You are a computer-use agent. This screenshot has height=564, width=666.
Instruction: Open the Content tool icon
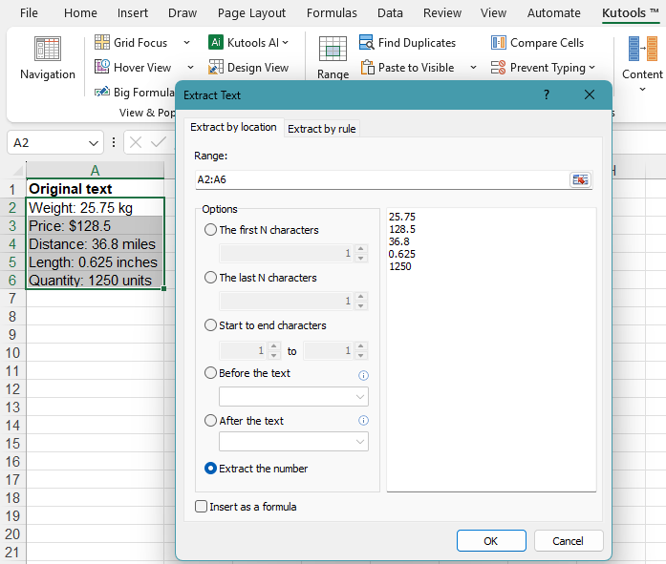point(642,49)
